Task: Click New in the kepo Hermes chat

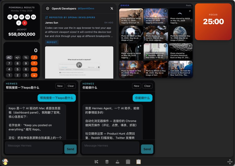Action: 60,86
